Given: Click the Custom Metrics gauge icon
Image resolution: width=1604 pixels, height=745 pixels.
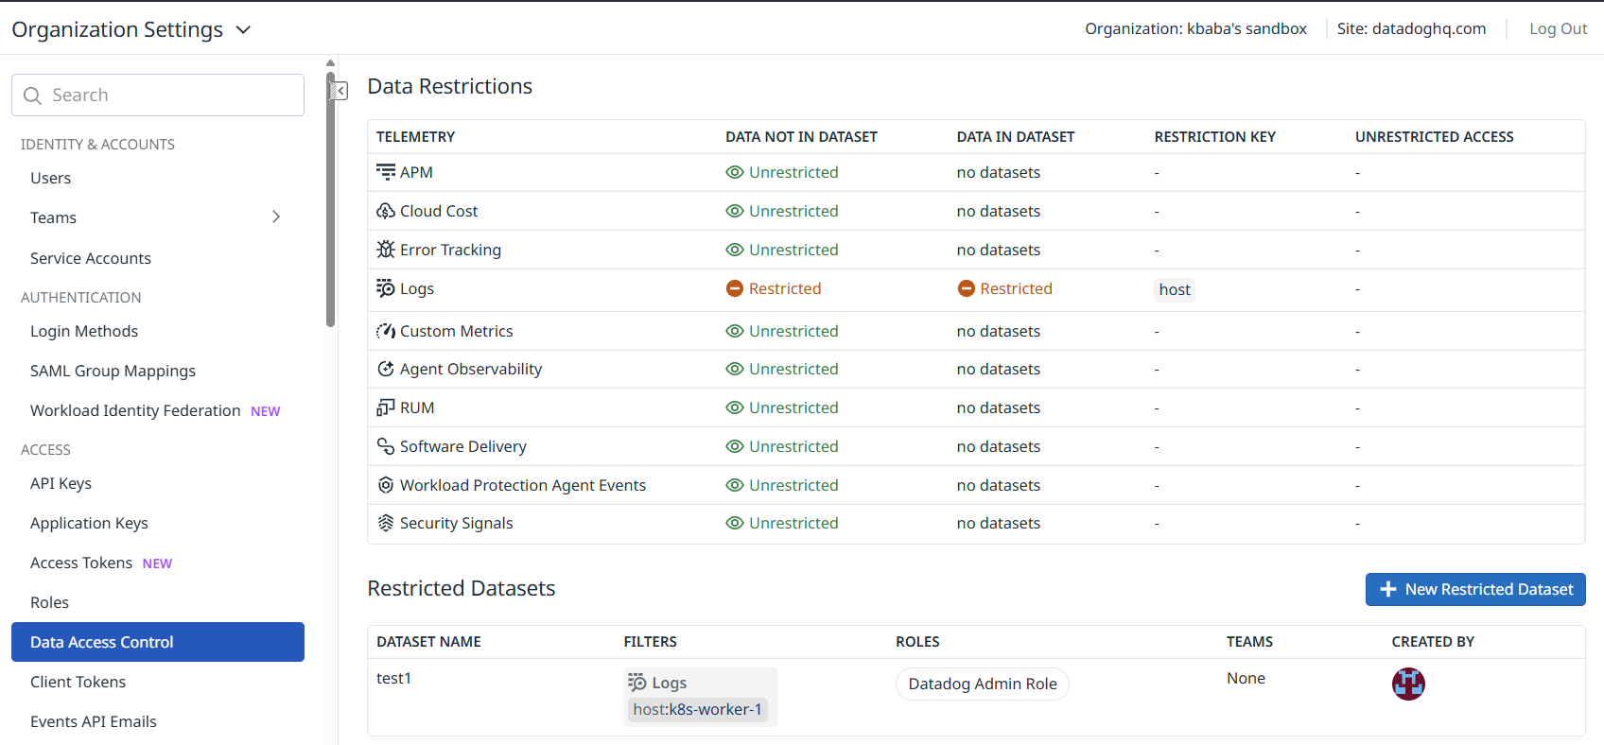Looking at the screenshot, I should 386,331.
